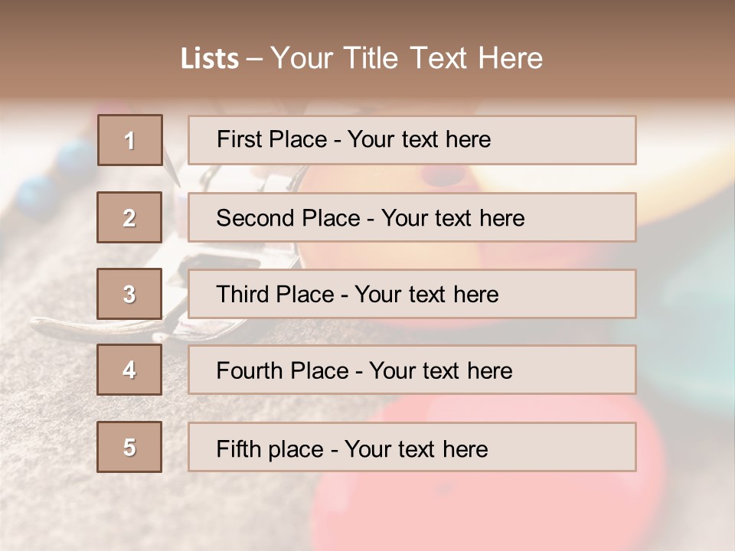Click the 'Fourth Place - Your text here' box

pyautogui.click(x=412, y=370)
